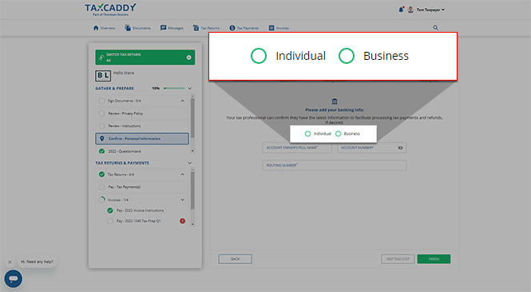Click the Messages chat icon
This screenshot has height=292, width=531.
coord(163,28)
